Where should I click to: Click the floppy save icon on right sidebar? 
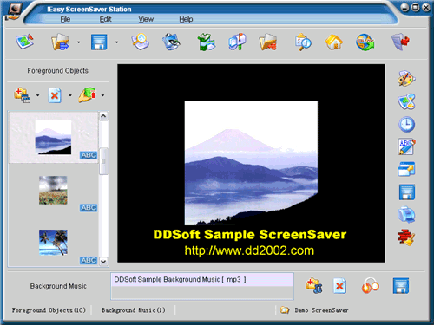pos(407,192)
